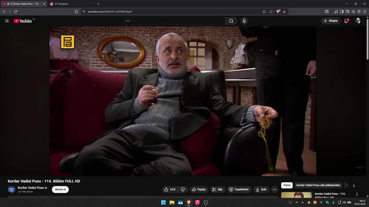369x207 pixels.
Task: Open Brave playlist music note icon
Action: point(336,11)
